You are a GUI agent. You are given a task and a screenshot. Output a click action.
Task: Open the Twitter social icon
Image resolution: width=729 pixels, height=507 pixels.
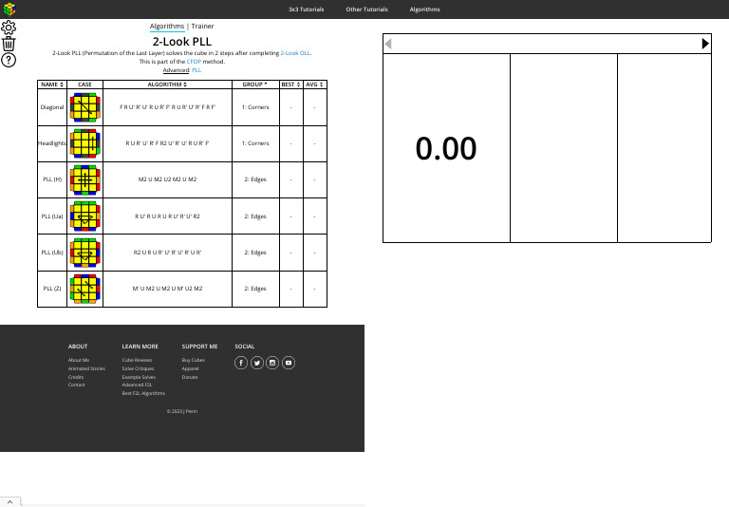[x=257, y=363]
